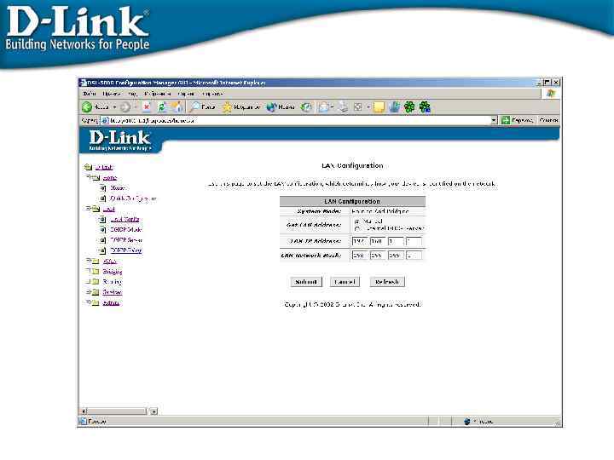Screen dimensions: 614x460
Task: Click the Go (Переход) button by address bar
Action: [518, 120]
